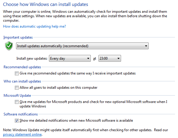This screenshot has height=138, width=178.
Task: Tick Allow all users to install updates
Action: point(17,88)
